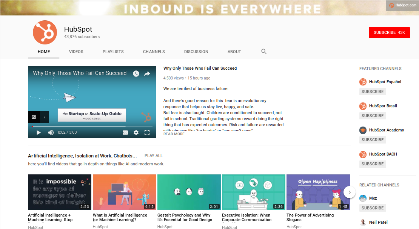Open the HubSpot Español channel name
This screenshot has height=229, width=419.
coord(385,82)
